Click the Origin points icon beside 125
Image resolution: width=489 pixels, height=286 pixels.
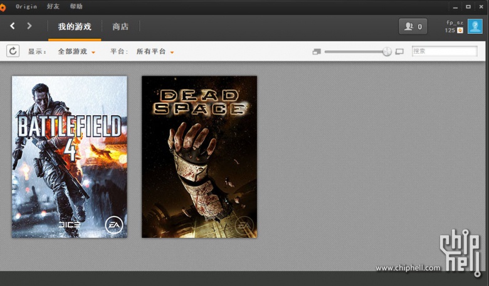460,30
